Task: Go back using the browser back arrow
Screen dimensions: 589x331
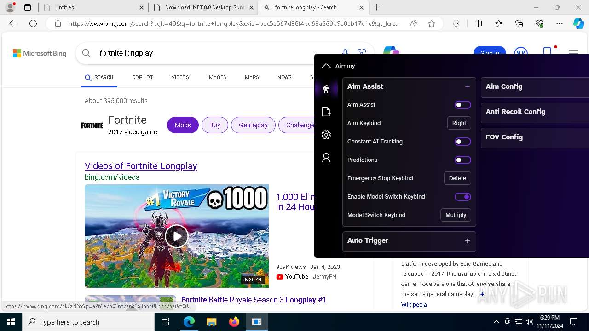Action: tap(13, 23)
